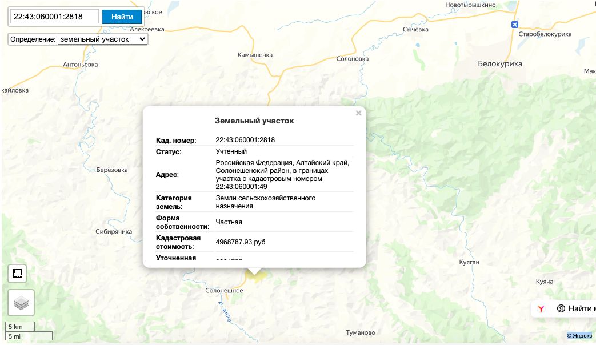The image size is (596, 345).
Task: Click the 5 km scale bar
Action: click(19, 327)
